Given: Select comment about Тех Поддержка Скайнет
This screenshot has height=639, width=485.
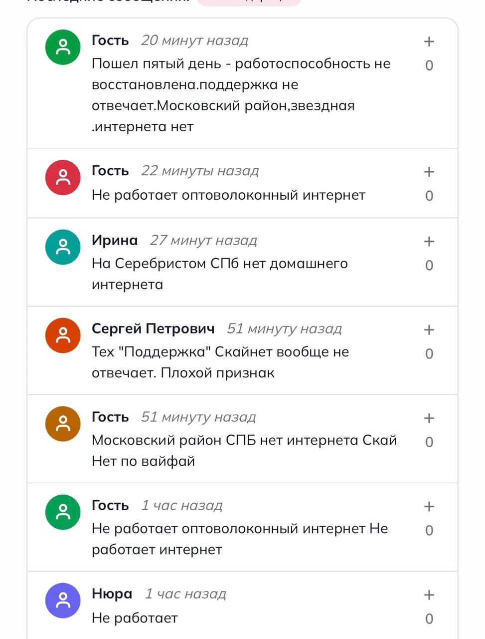Looking at the screenshot, I should [220, 362].
